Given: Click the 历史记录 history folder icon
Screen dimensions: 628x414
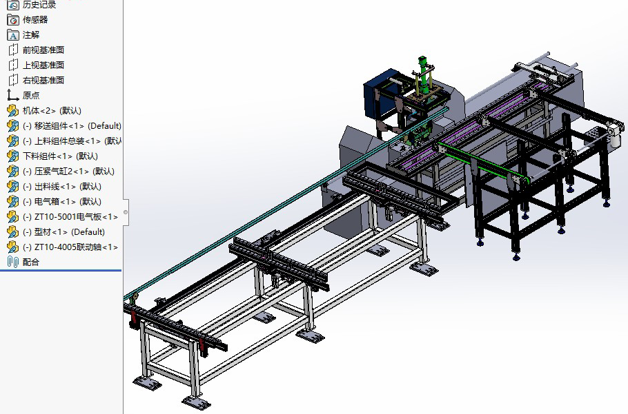Looking at the screenshot, I should 13,5.
